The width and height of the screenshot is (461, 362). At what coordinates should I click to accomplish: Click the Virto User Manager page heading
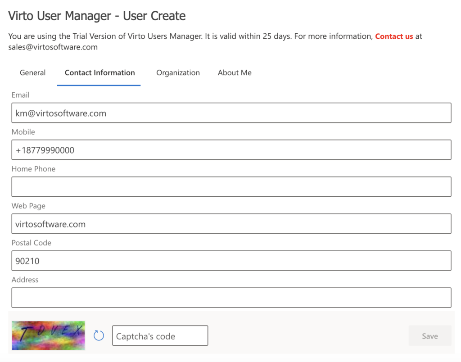point(97,16)
